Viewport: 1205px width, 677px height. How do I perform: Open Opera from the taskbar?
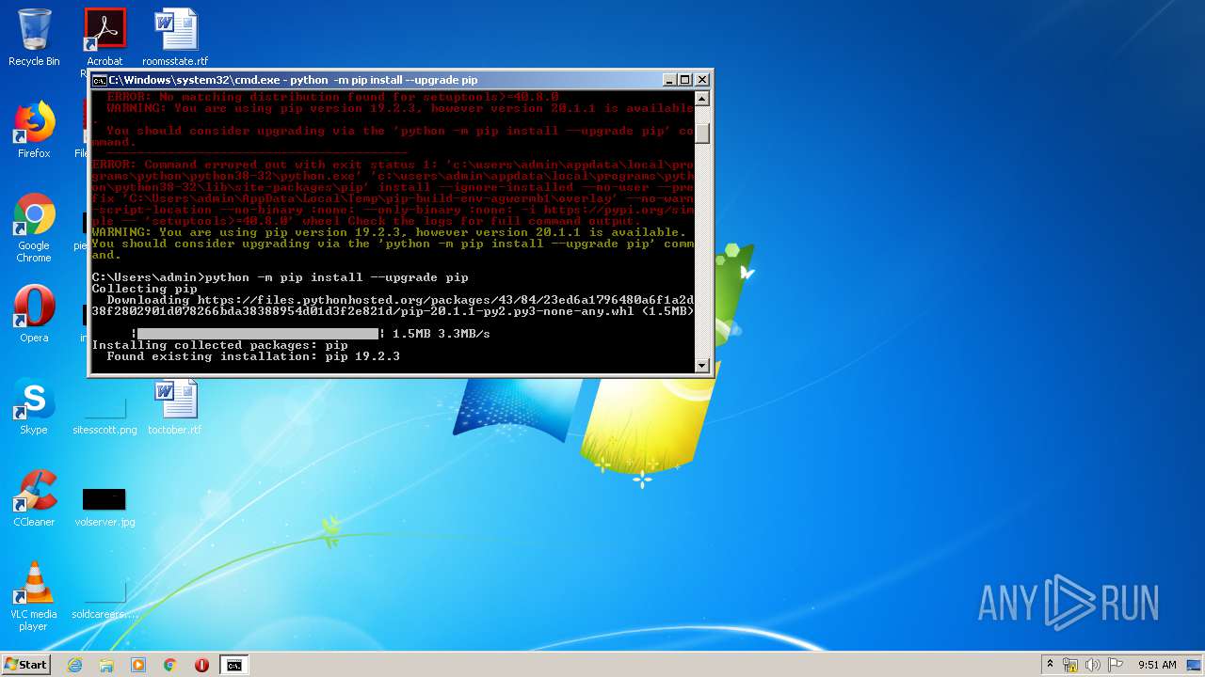[x=201, y=665]
